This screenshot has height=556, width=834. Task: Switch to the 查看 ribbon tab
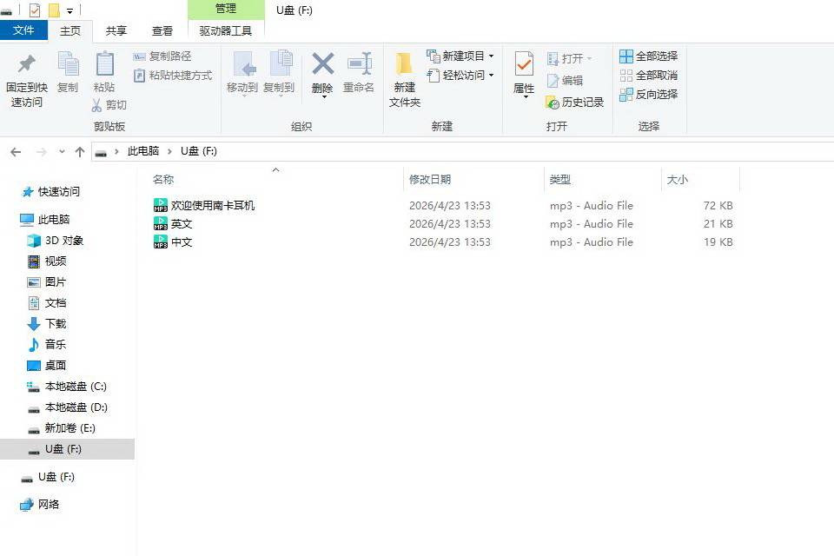pos(162,31)
